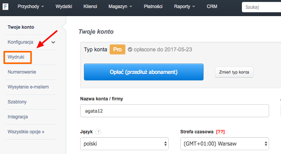Open the CRM menu item

[212, 7]
